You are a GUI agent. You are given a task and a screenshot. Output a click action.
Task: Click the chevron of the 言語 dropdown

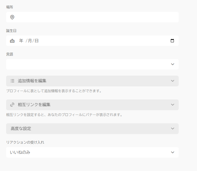coord(173,64)
